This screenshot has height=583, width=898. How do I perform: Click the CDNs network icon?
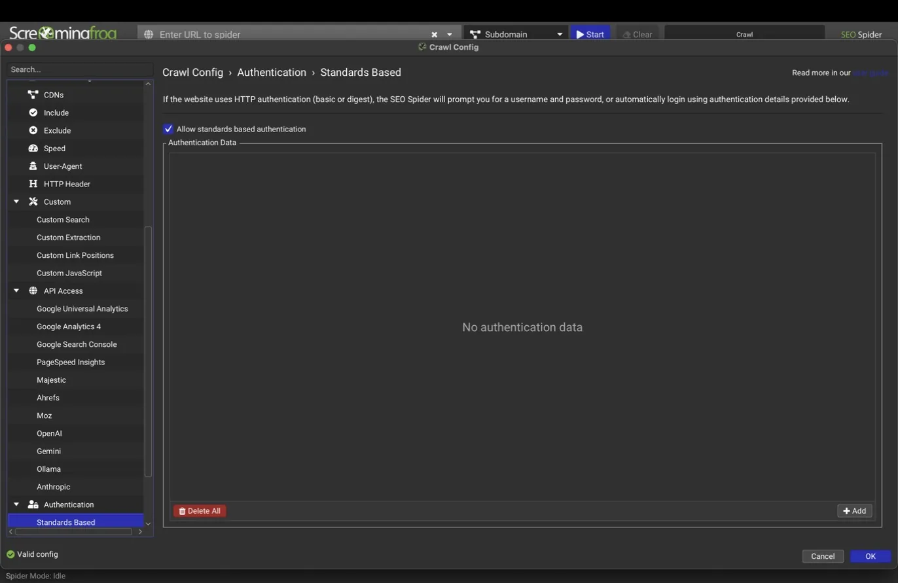[x=33, y=95]
